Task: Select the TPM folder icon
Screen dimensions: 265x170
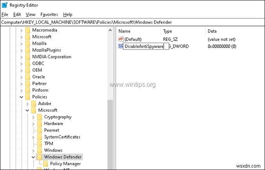Action: click(40, 143)
